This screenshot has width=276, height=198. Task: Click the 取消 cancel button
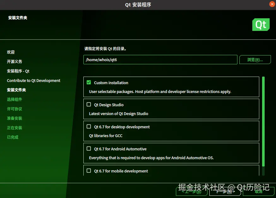pos(259,191)
